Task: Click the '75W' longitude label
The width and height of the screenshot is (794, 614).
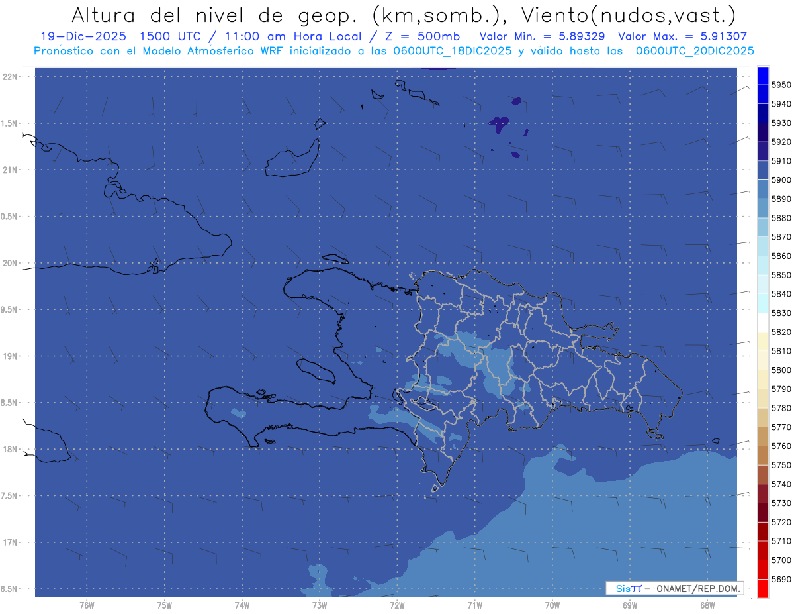Action: pyautogui.click(x=164, y=605)
